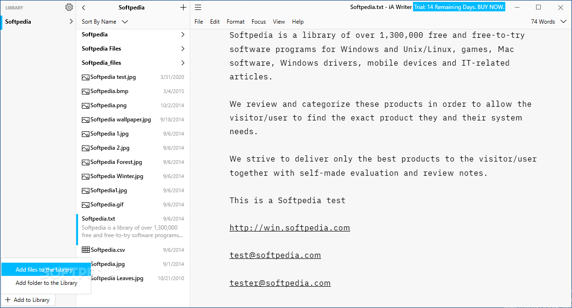Click image icon of Softpedia wallpaper.jpg
The image size is (572, 308).
[x=86, y=120]
